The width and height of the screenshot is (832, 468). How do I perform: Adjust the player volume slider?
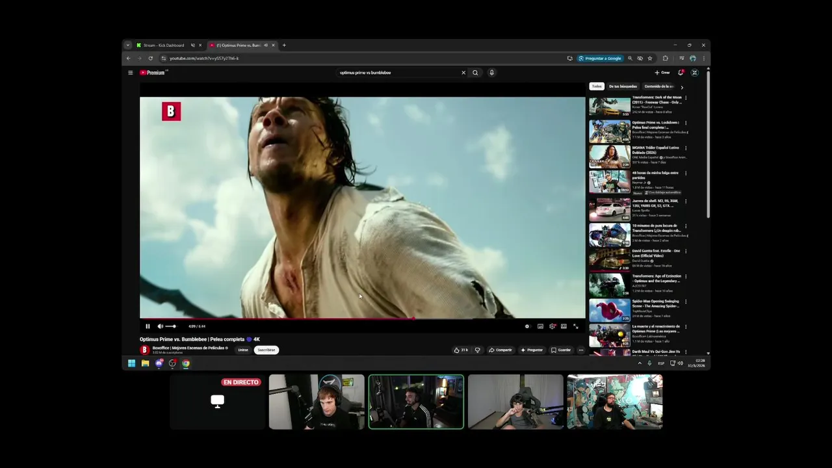tap(170, 326)
